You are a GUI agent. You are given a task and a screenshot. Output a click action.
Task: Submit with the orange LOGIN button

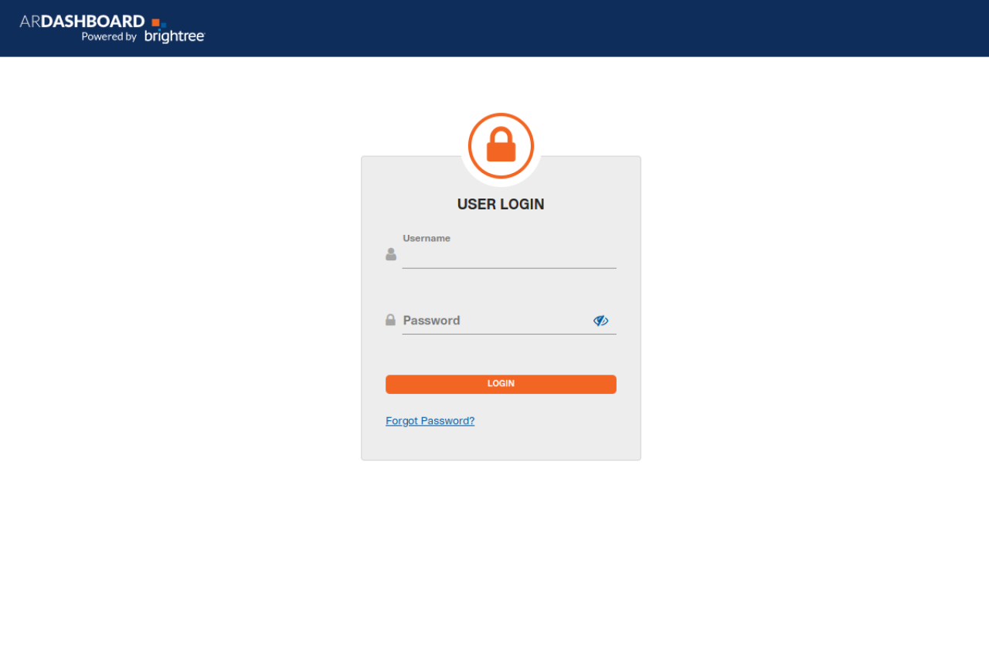501,384
